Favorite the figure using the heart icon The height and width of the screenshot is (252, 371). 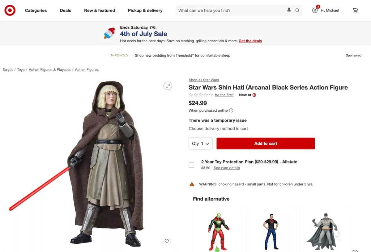click(x=167, y=241)
